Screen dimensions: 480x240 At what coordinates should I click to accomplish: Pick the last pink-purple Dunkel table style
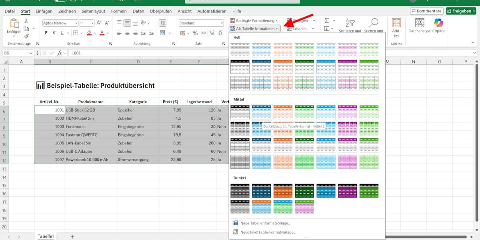[304, 207]
